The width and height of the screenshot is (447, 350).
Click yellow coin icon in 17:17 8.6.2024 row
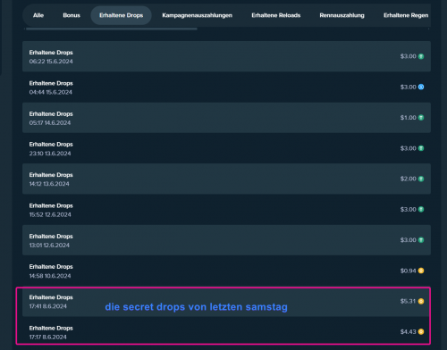[421, 331]
